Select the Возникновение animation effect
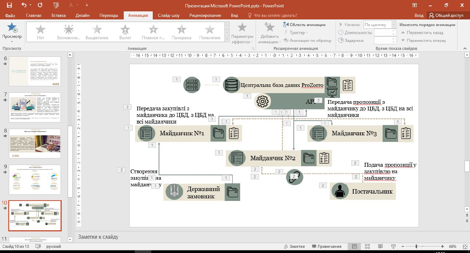 coord(69,32)
